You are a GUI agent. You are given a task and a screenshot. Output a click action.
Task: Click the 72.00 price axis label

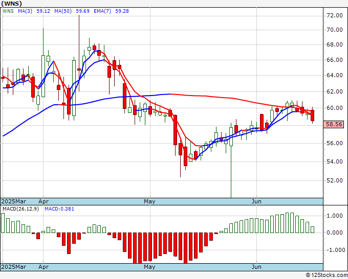coord(335,15)
